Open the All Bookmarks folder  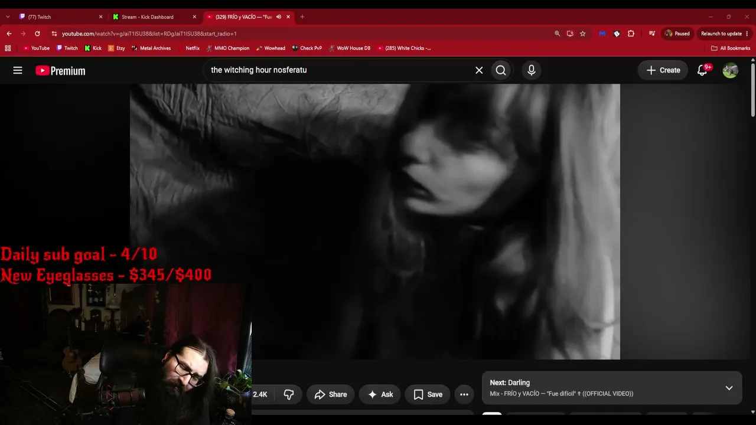[x=731, y=48]
